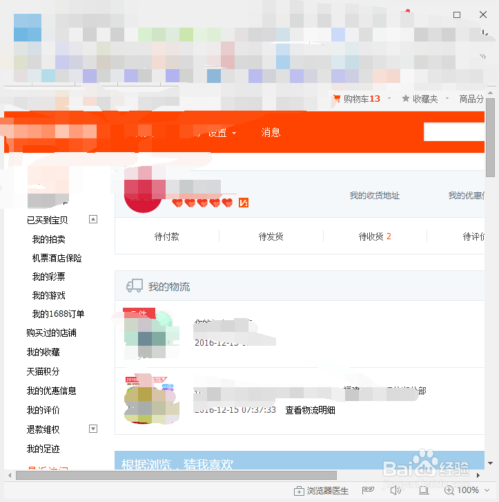Screen dimensions: 499x502
Task: Expand the browser toolbar overflow chevron
Action: (482, 56)
